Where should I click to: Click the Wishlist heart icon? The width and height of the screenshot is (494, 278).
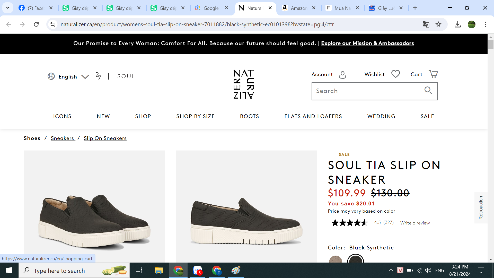point(395,74)
